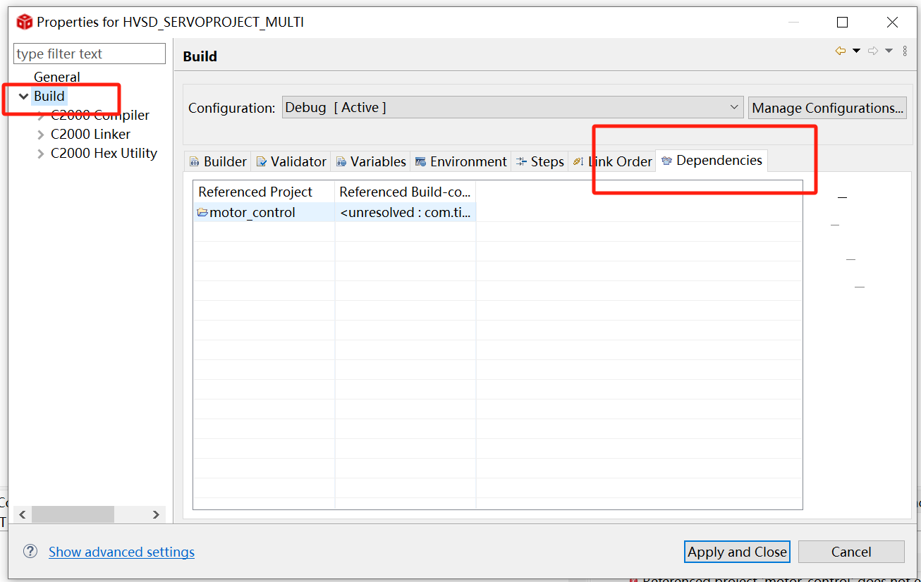
Task: Maximize the Properties dialog window
Action: pyautogui.click(x=842, y=23)
